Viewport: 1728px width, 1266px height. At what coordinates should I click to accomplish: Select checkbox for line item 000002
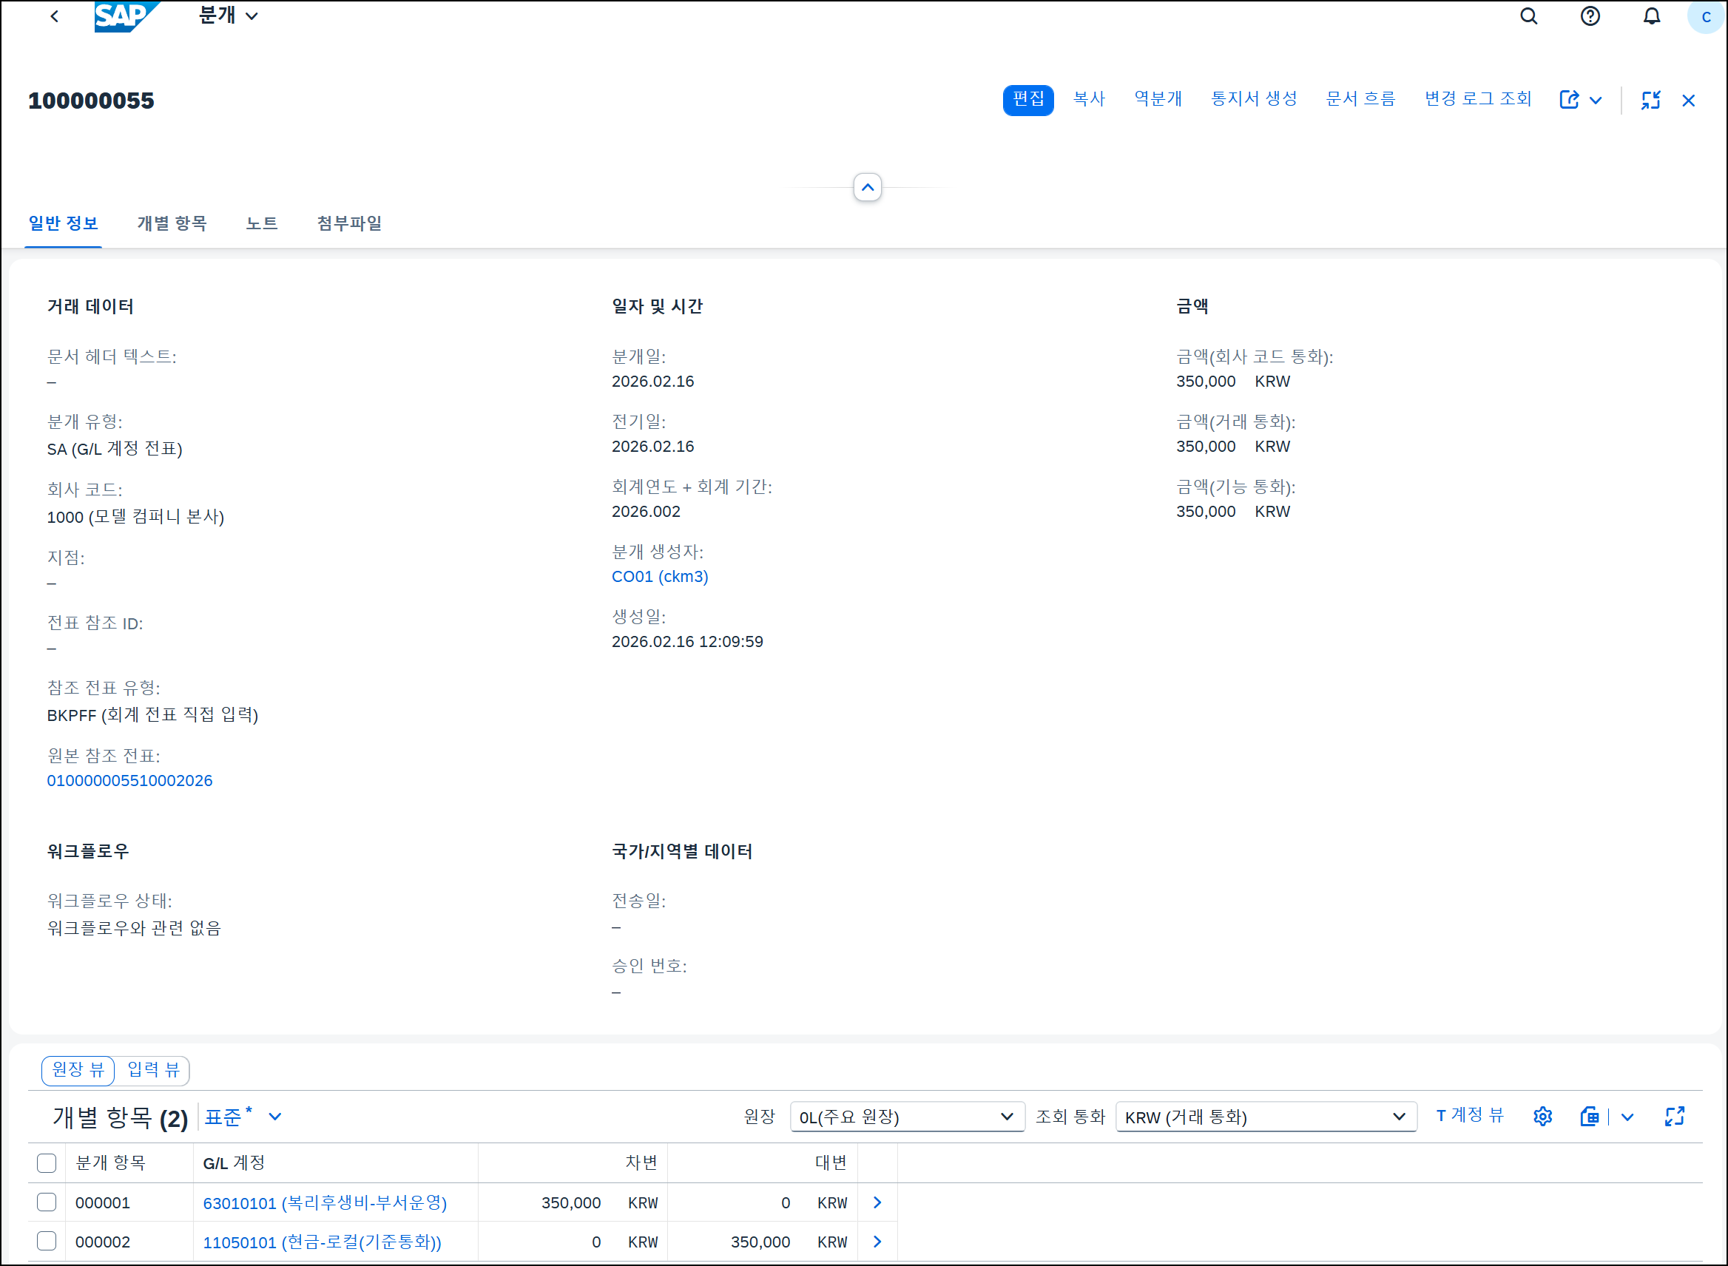pos(47,1241)
